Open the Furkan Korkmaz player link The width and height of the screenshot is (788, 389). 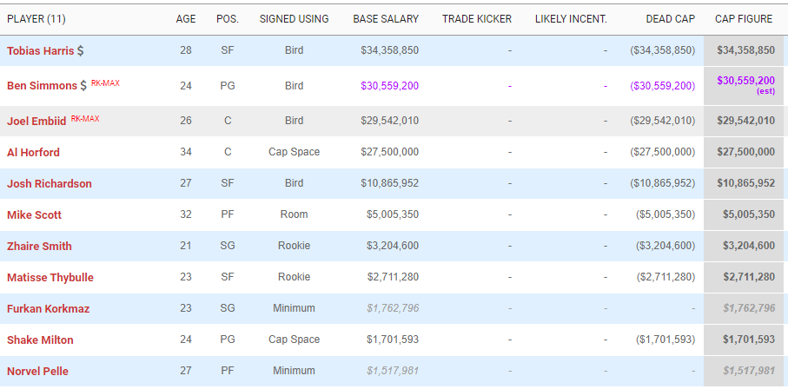point(48,309)
